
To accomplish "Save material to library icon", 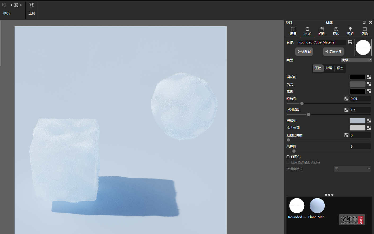I will pos(350,42).
